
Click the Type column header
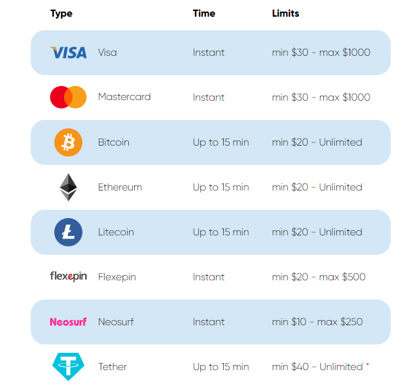coord(62,13)
